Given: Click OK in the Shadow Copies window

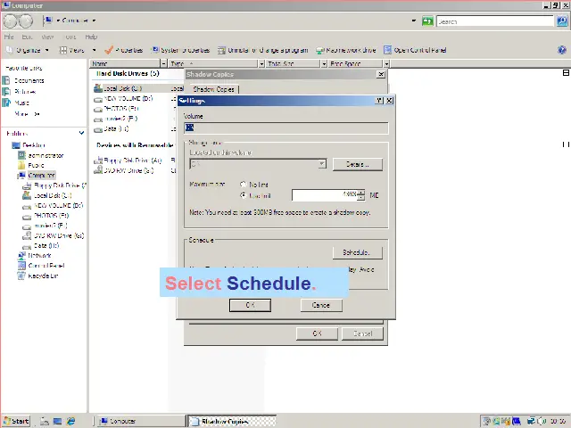Looking at the screenshot, I should (x=317, y=333).
